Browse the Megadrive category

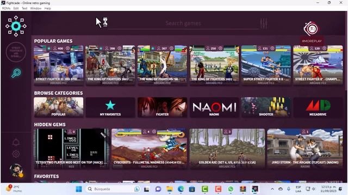(318, 107)
